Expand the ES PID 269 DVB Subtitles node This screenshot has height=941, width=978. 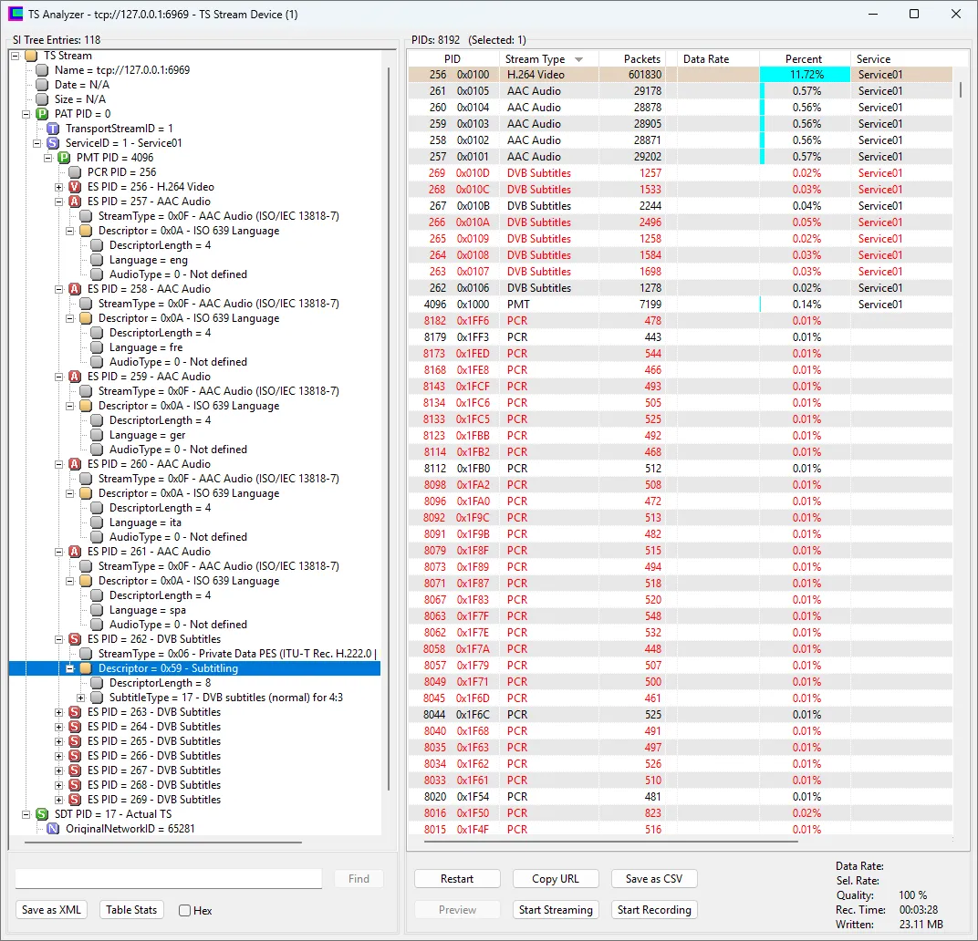pyautogui.click(x=59, y=800)
